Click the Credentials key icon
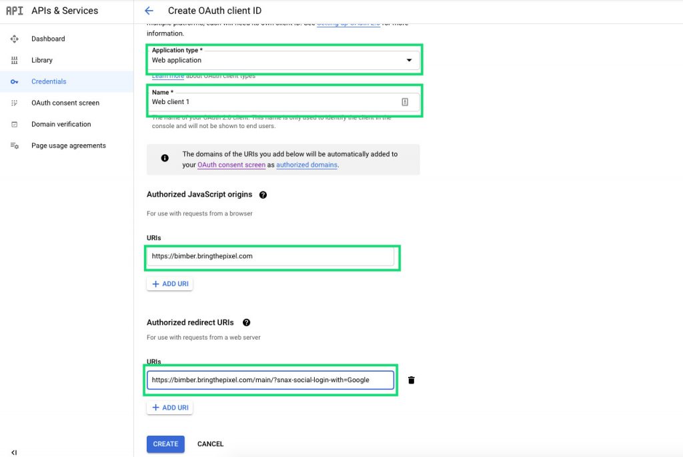Image resolution: width=683 pixels, height=457 pixels. pyautogui.click(x=15, y=81)
